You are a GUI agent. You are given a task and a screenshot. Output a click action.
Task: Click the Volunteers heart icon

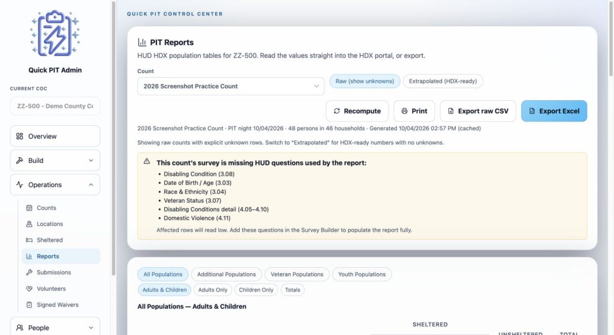pos(29,288)
